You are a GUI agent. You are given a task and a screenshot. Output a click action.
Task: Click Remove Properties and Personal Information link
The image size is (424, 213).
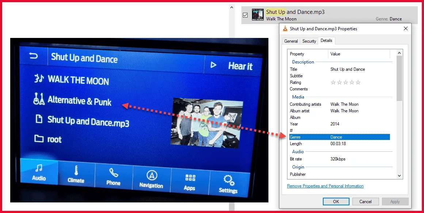[325, 186]
